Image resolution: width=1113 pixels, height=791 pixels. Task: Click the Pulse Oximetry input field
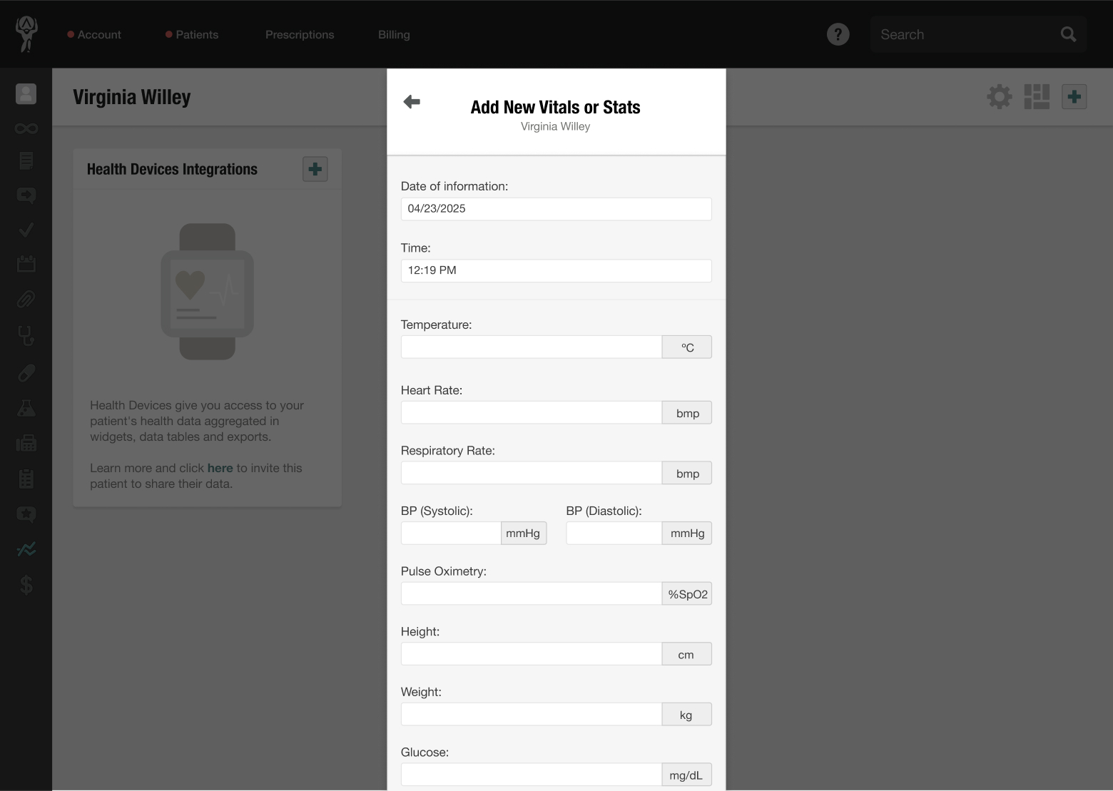coord(531,593)
